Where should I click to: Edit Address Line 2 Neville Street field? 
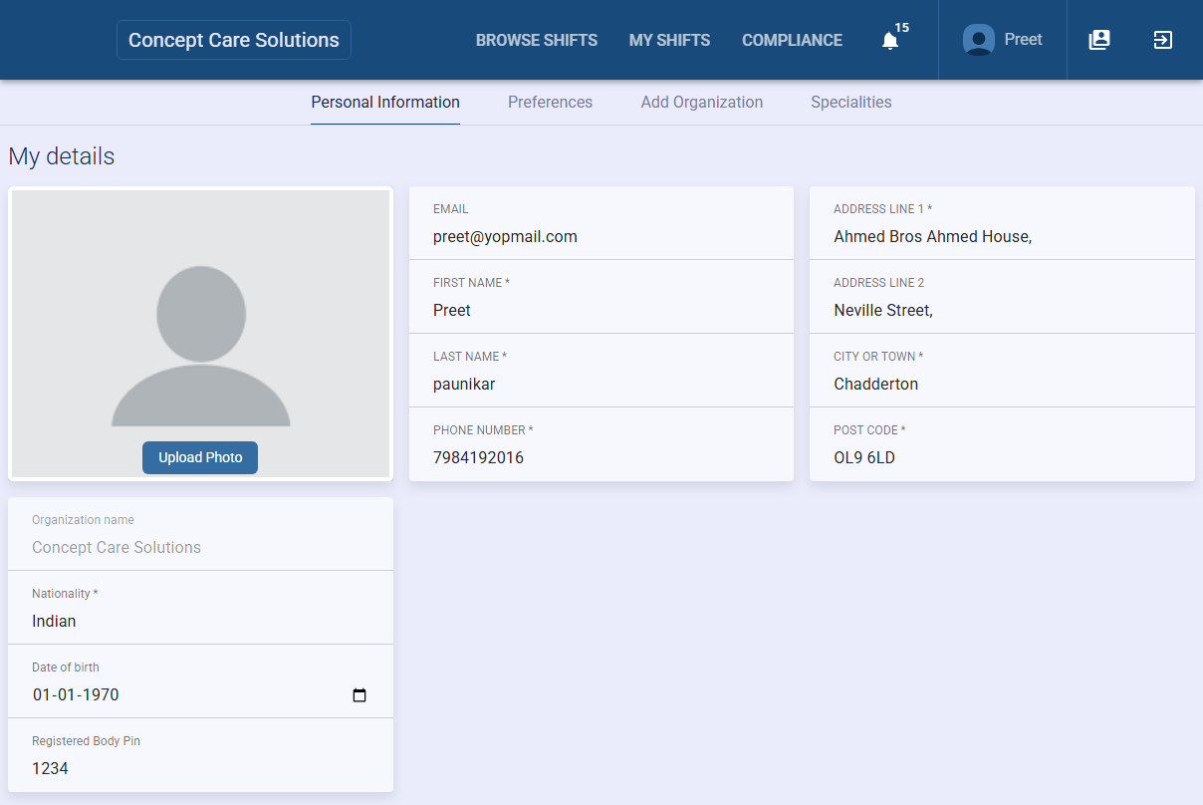coord(1002,297)
